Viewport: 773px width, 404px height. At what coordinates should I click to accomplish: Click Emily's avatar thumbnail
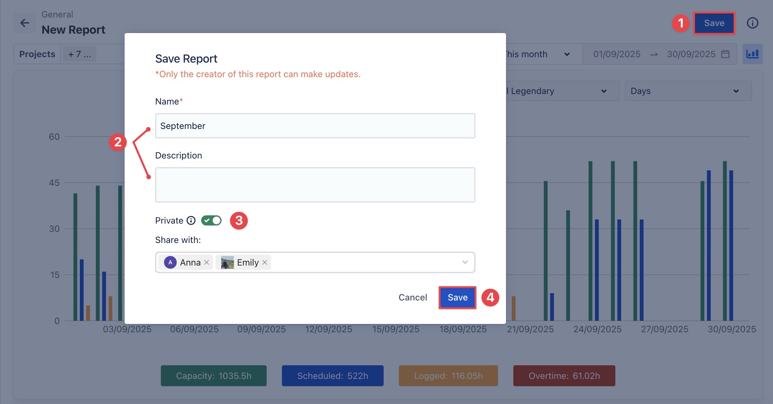(x=227, y=262)
